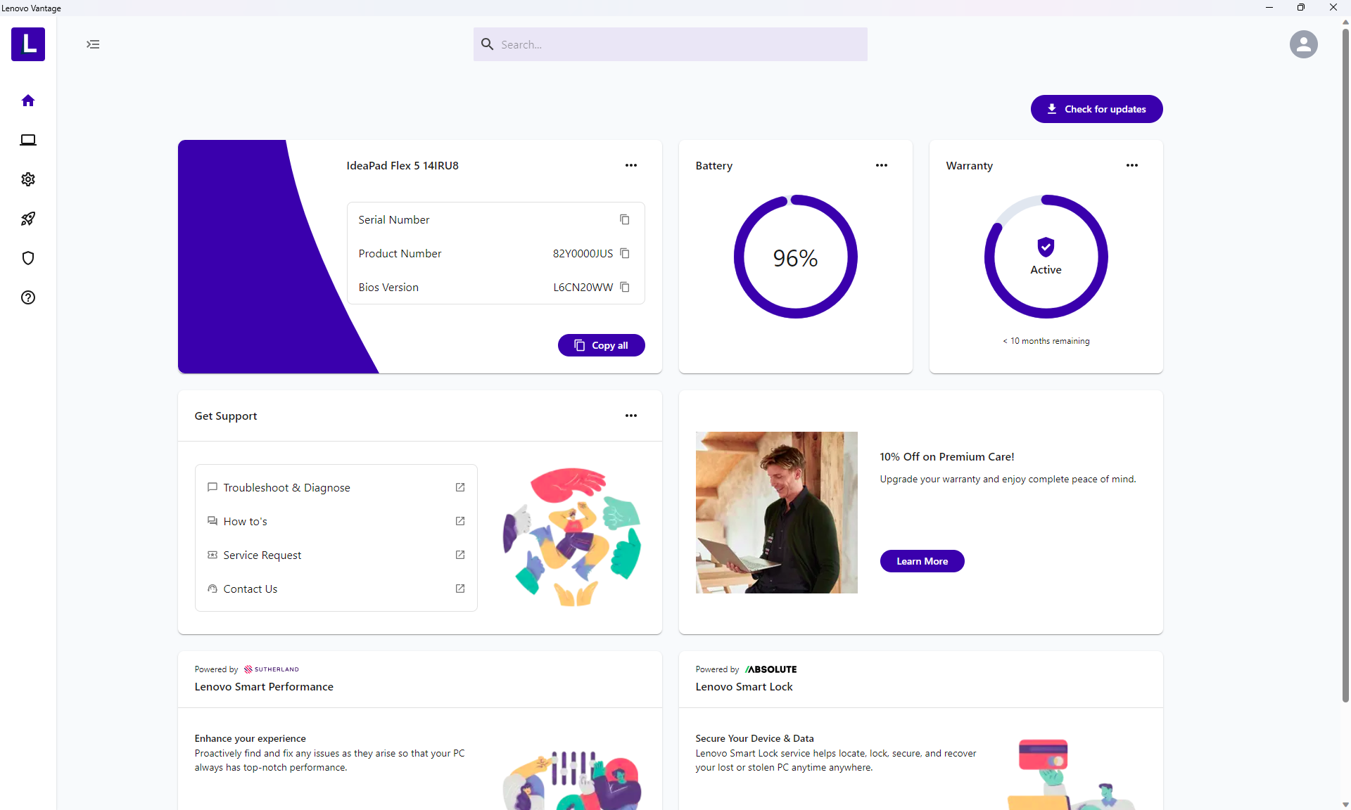Open the Home icon in sidebar
Screen dimensions: 1351x810
pos(28,101)
